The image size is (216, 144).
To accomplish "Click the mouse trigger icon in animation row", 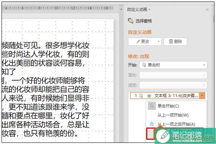I will coord(141,96).
